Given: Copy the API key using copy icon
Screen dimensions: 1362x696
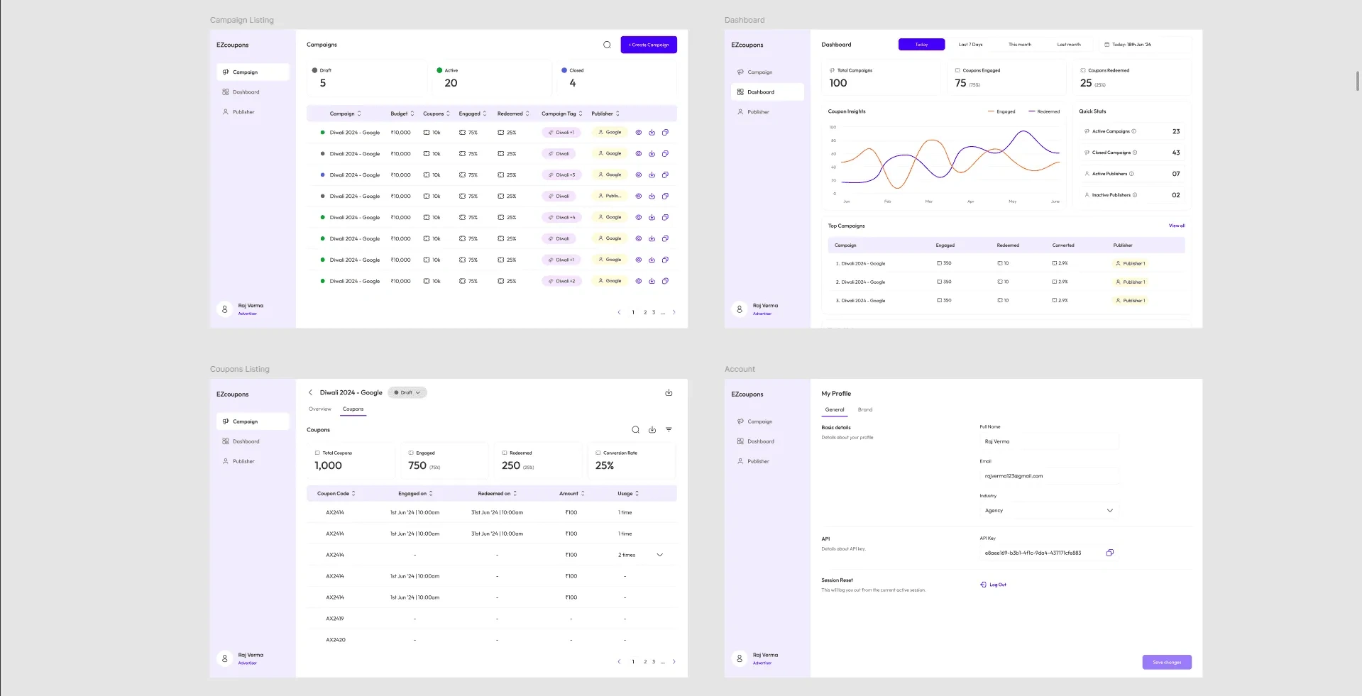Looking at the screenshot, I should 1109,553.
